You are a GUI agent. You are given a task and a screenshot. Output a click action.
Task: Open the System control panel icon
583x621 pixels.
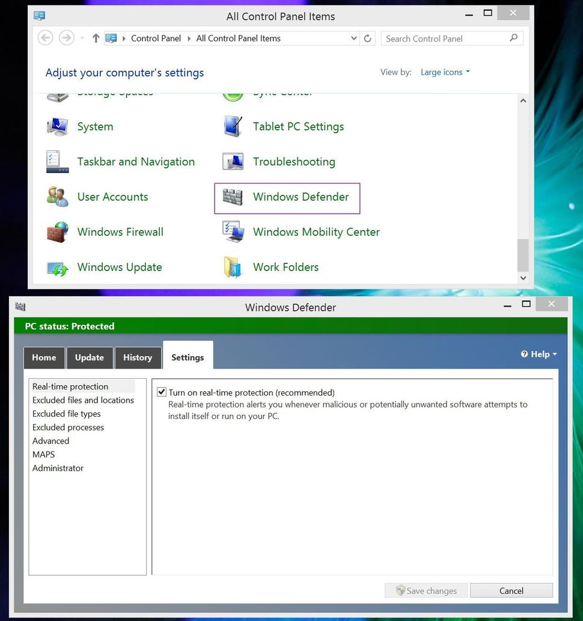(x=95, y=127)
